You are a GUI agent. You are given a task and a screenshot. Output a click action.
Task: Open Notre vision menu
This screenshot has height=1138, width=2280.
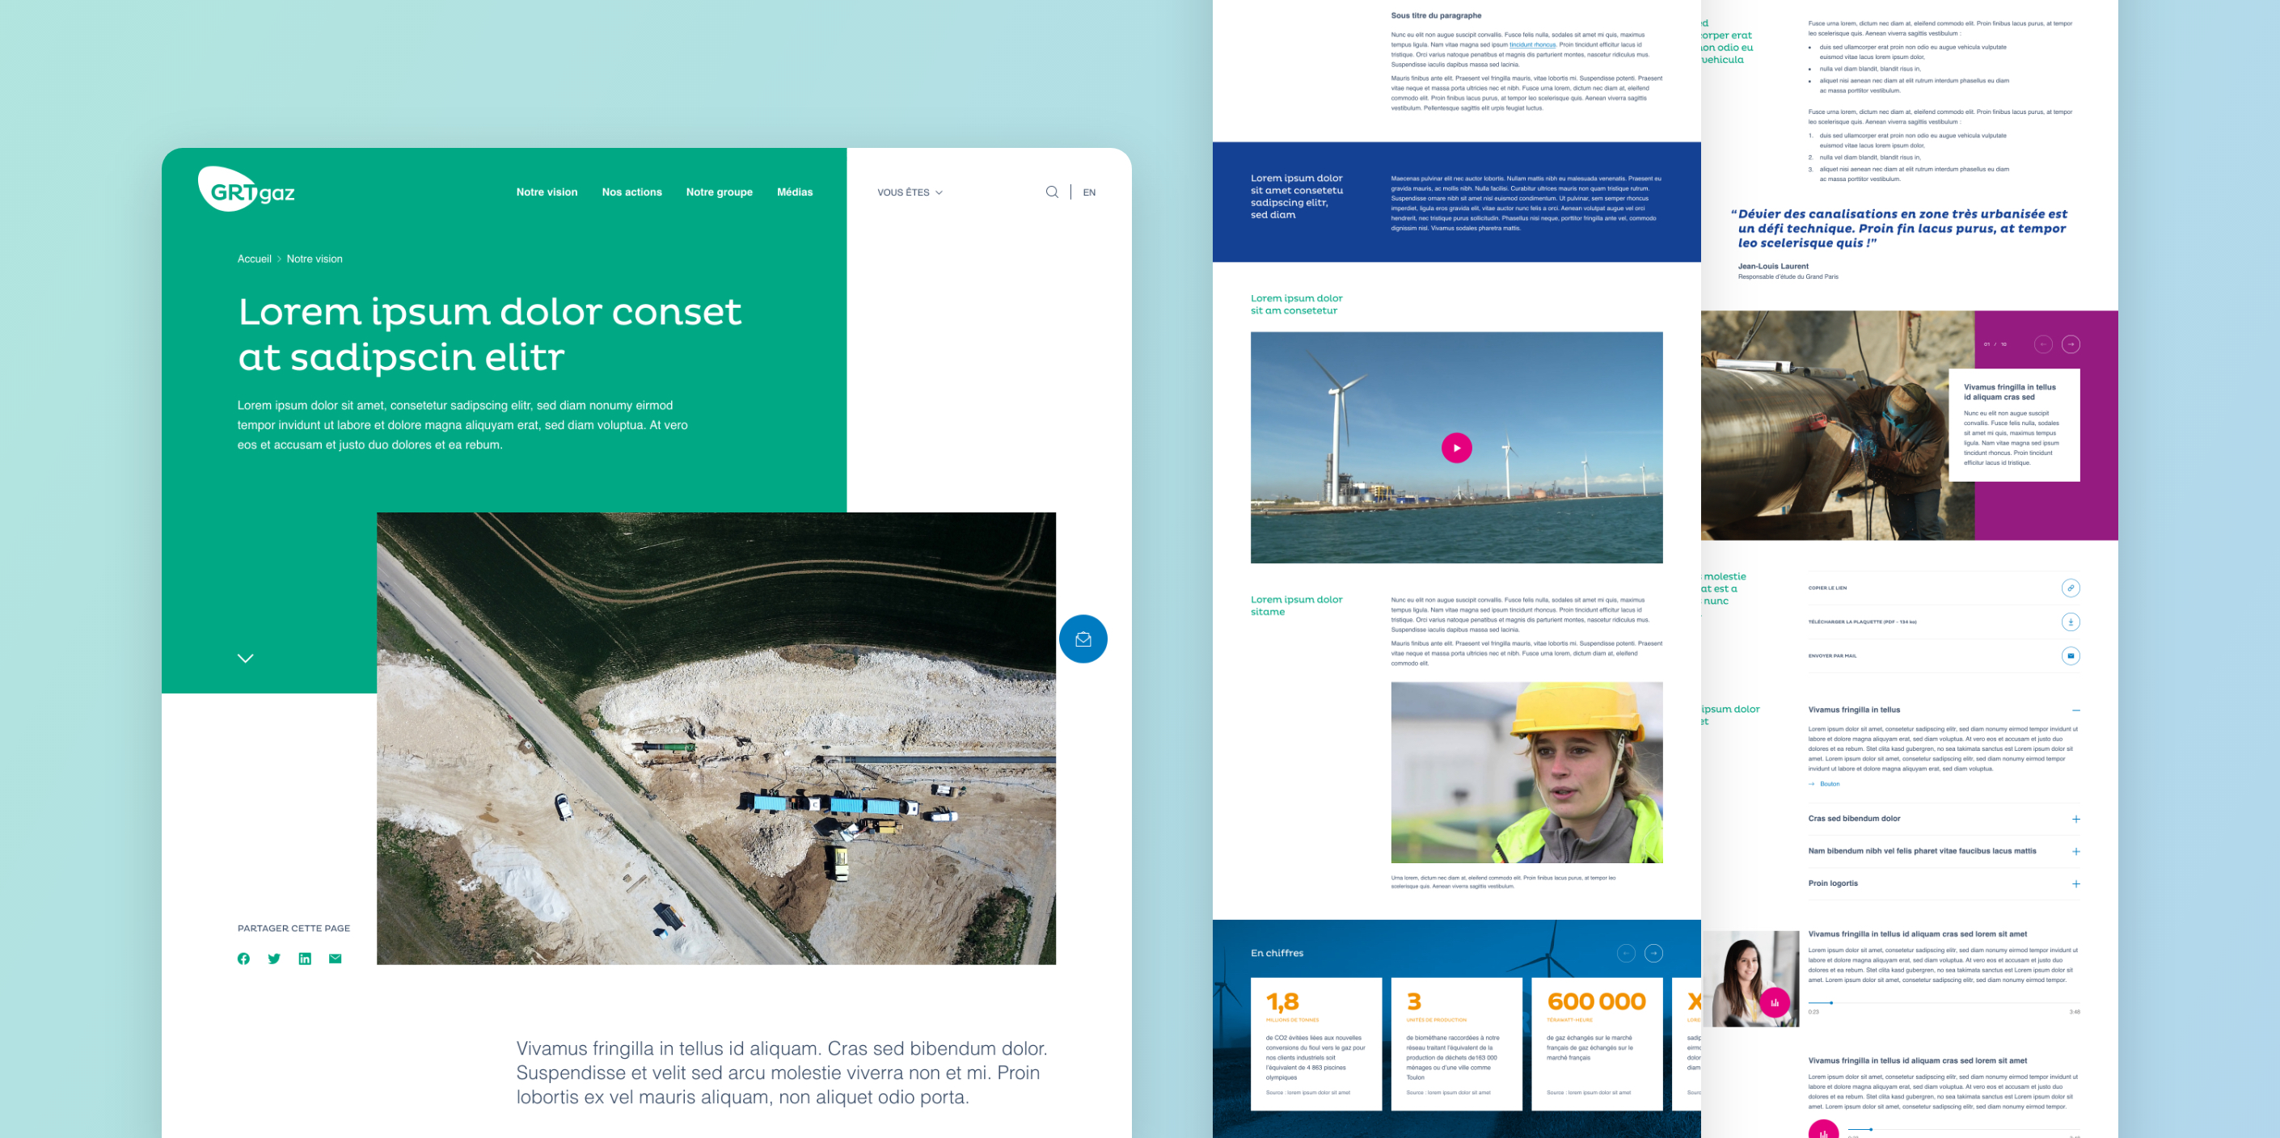(x=546, y=192)
